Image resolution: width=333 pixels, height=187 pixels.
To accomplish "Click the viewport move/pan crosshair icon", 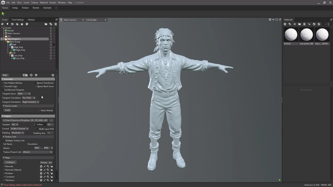I will point(273,19).
